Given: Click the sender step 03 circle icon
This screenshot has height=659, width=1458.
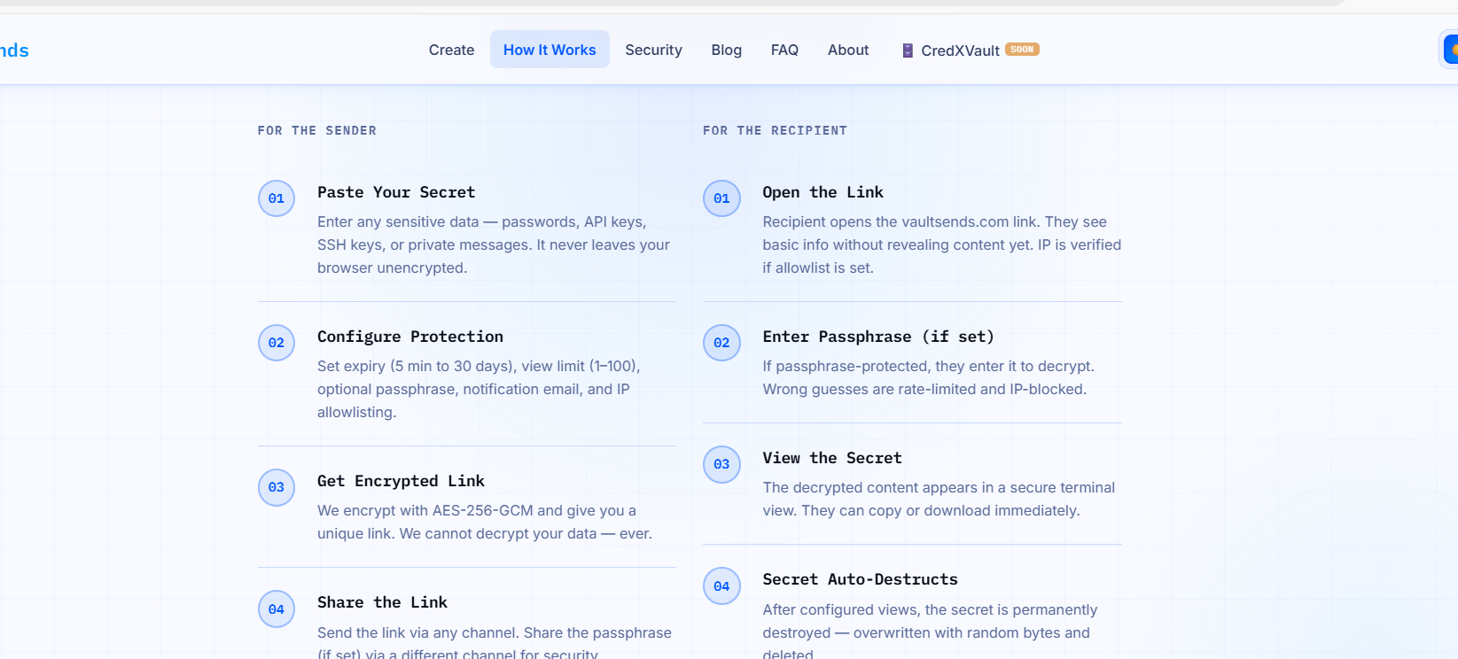Looking at the screenshot, I should click(277, 487).
